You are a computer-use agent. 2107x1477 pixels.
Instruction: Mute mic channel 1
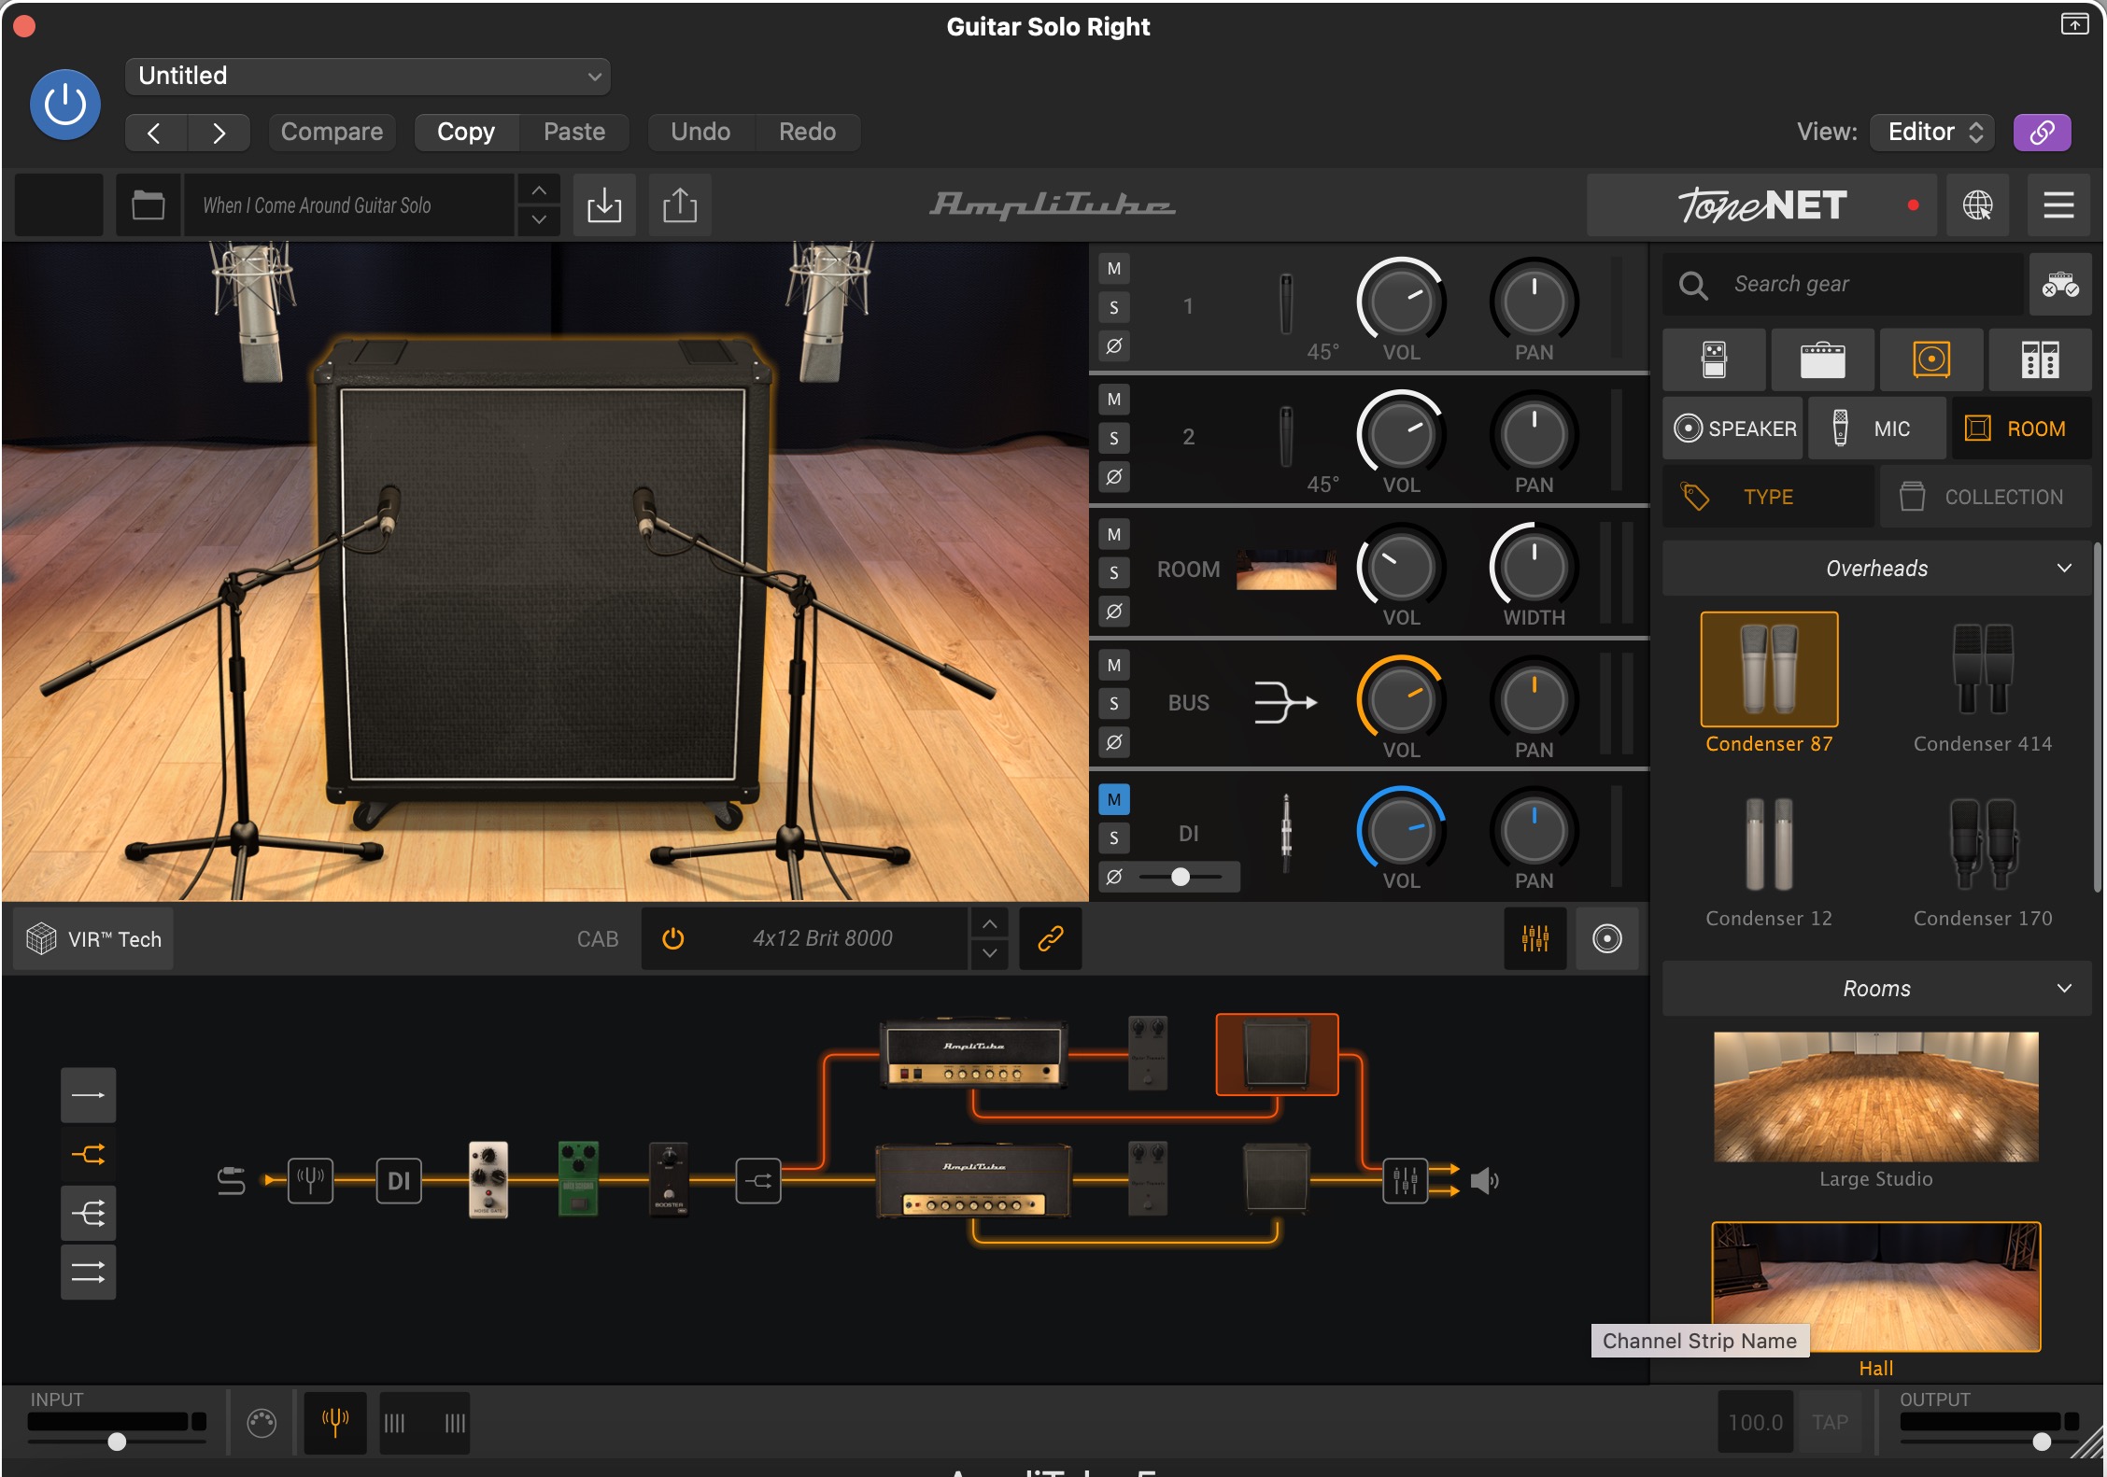1114,269
